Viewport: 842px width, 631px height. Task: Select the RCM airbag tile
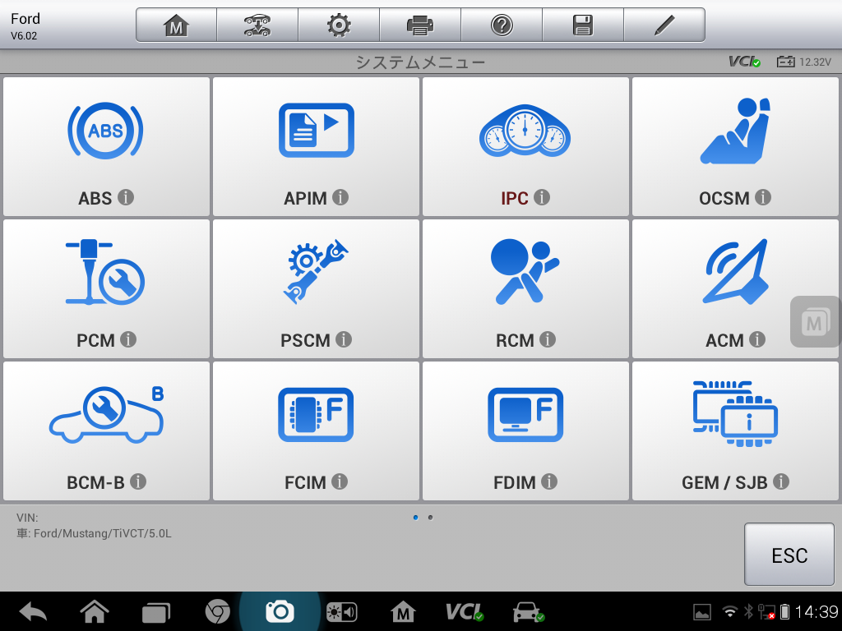(x=525, y=288)
